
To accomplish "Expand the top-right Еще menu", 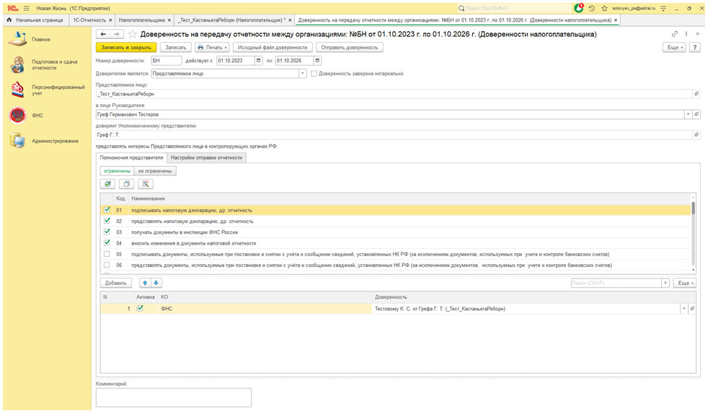I will [673, 47].
